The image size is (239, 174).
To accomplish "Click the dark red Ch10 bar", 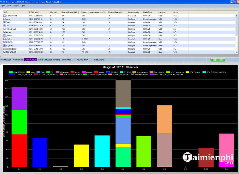I will click(206, 157).
